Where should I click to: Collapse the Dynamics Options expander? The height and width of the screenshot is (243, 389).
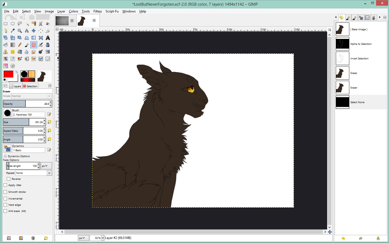point(5,156)
